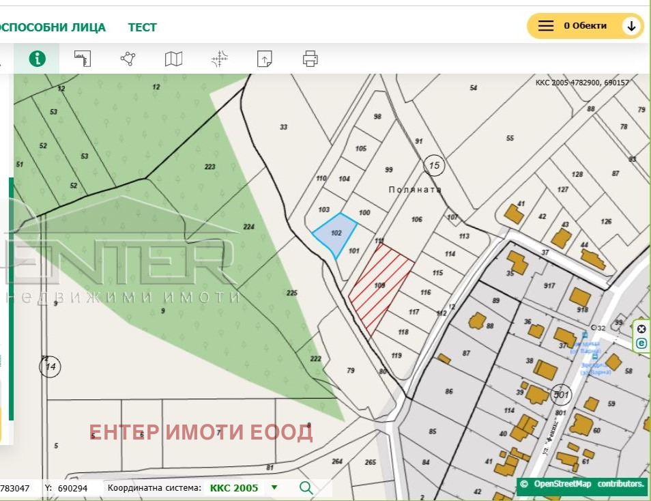Click parcel number 264
Image resolution: width=651 pixels, height=501 pixels.
[x=337, y=461]
